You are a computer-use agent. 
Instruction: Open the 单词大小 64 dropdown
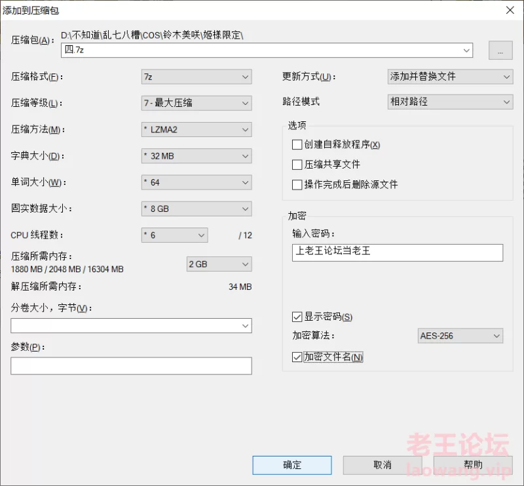(x=196, y=182)
